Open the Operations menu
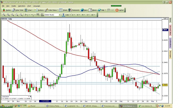 coord(22,6)
